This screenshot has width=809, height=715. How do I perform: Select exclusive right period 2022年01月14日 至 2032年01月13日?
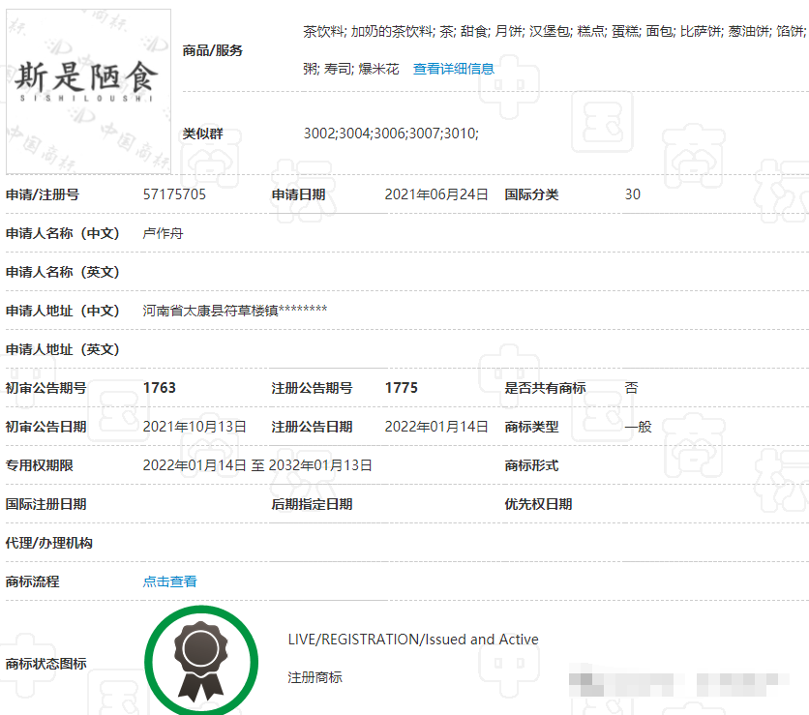257,465
